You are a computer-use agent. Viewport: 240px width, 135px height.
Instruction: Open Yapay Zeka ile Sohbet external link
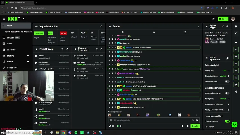click(x=217, y=110)
